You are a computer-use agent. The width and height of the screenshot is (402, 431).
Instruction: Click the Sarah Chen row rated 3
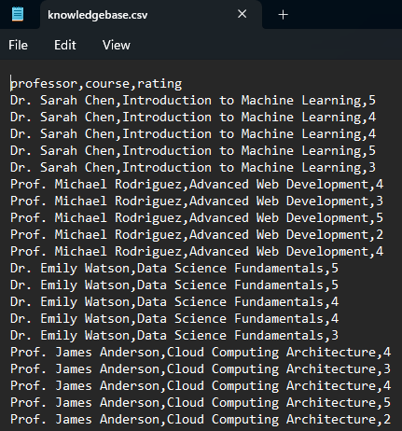click(x=193, y=168)
